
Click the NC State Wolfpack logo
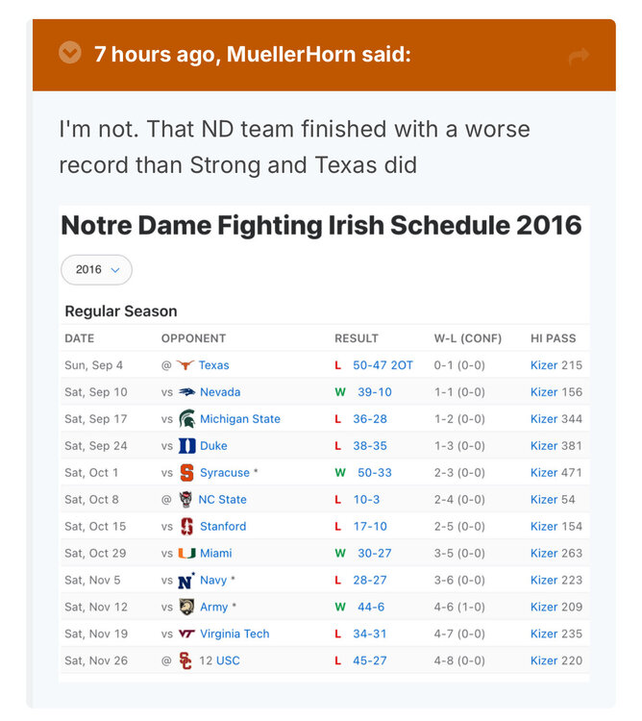coord(185,500)
